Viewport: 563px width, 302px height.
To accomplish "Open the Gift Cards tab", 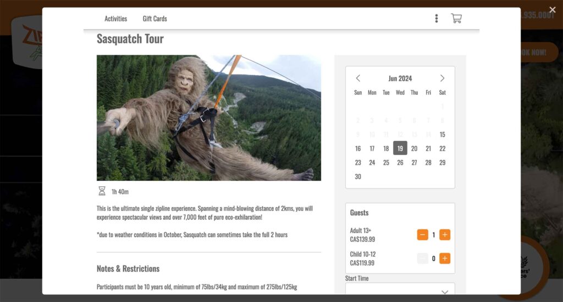I will (x=154, y=19).
